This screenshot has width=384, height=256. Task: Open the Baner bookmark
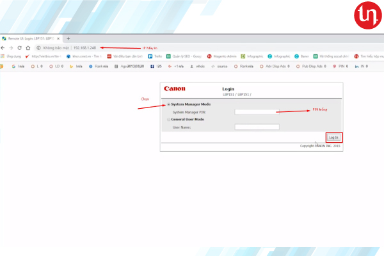tap(301, 56)
